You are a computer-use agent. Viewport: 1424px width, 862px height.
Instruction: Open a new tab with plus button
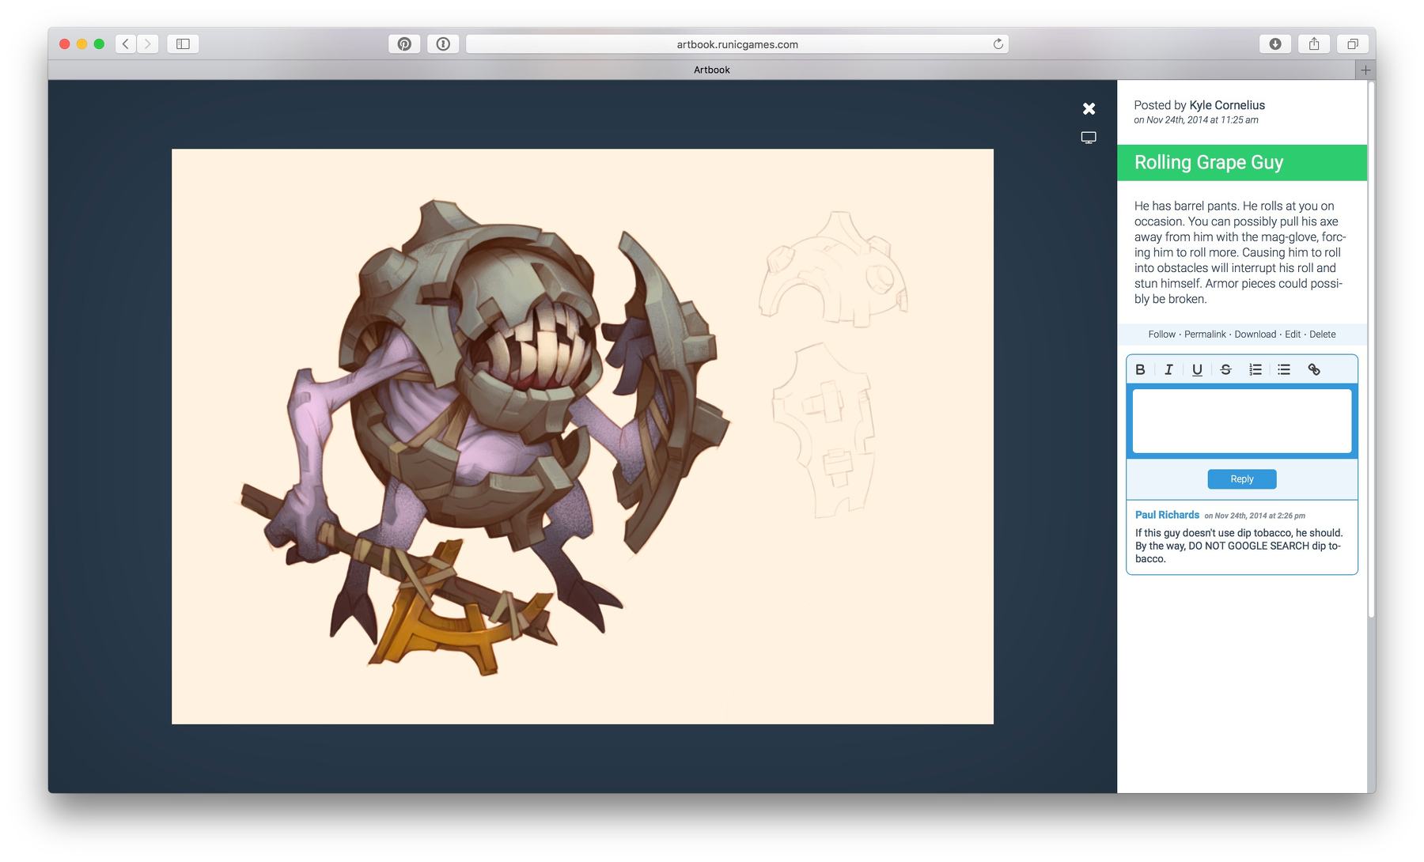click(1365, 70)
